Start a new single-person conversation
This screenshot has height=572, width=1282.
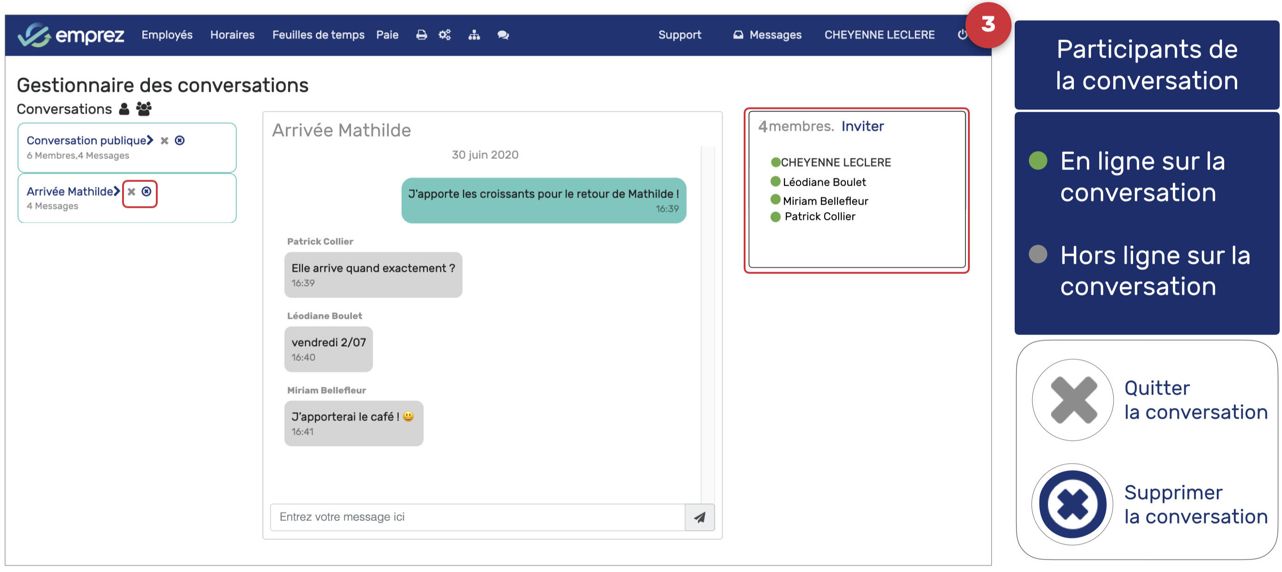pos(124,109)
